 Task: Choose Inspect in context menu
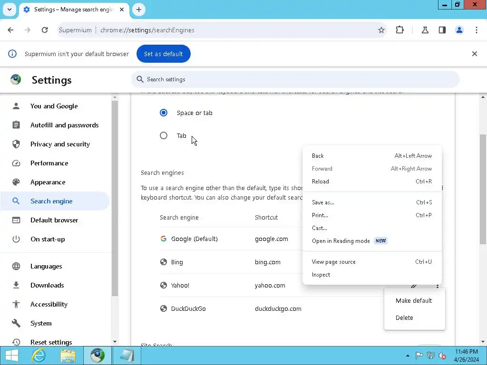[x=372, y=275]
